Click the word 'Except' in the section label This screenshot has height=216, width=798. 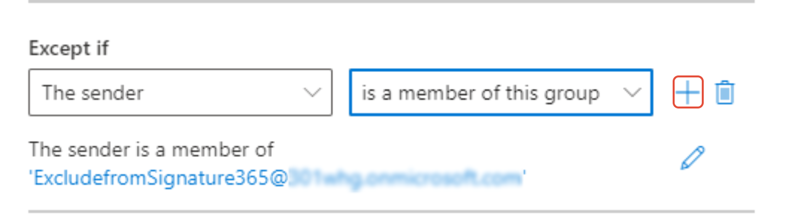pyautogui.click(x=60, y=49)
